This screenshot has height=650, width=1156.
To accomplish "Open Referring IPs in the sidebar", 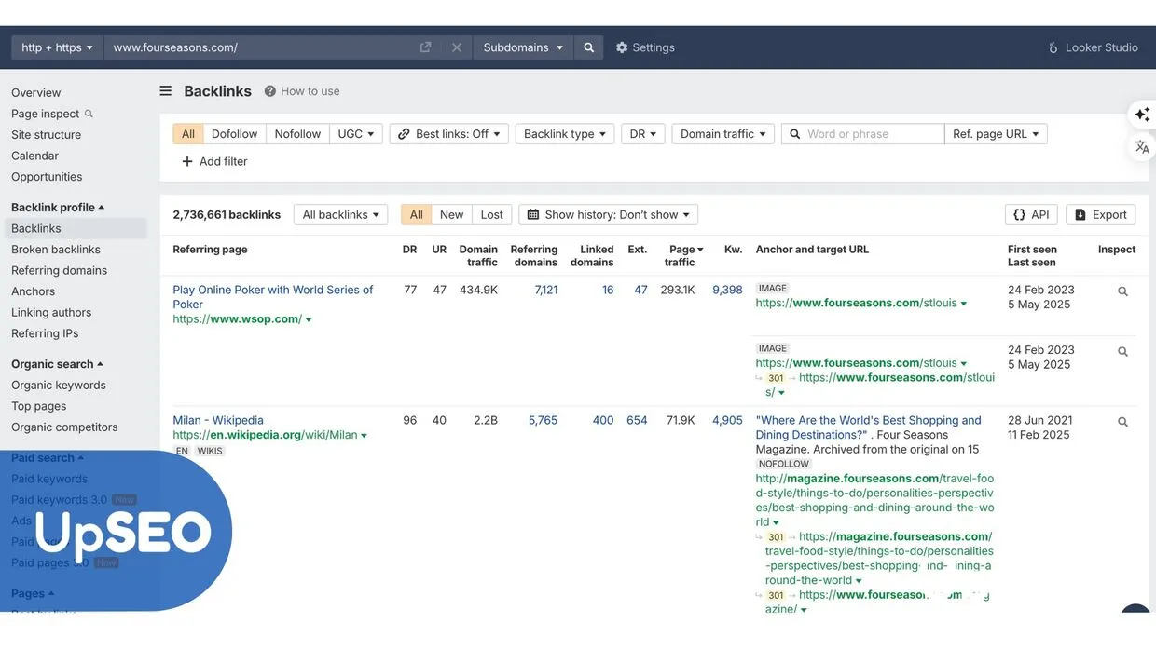I will point(45,333).
